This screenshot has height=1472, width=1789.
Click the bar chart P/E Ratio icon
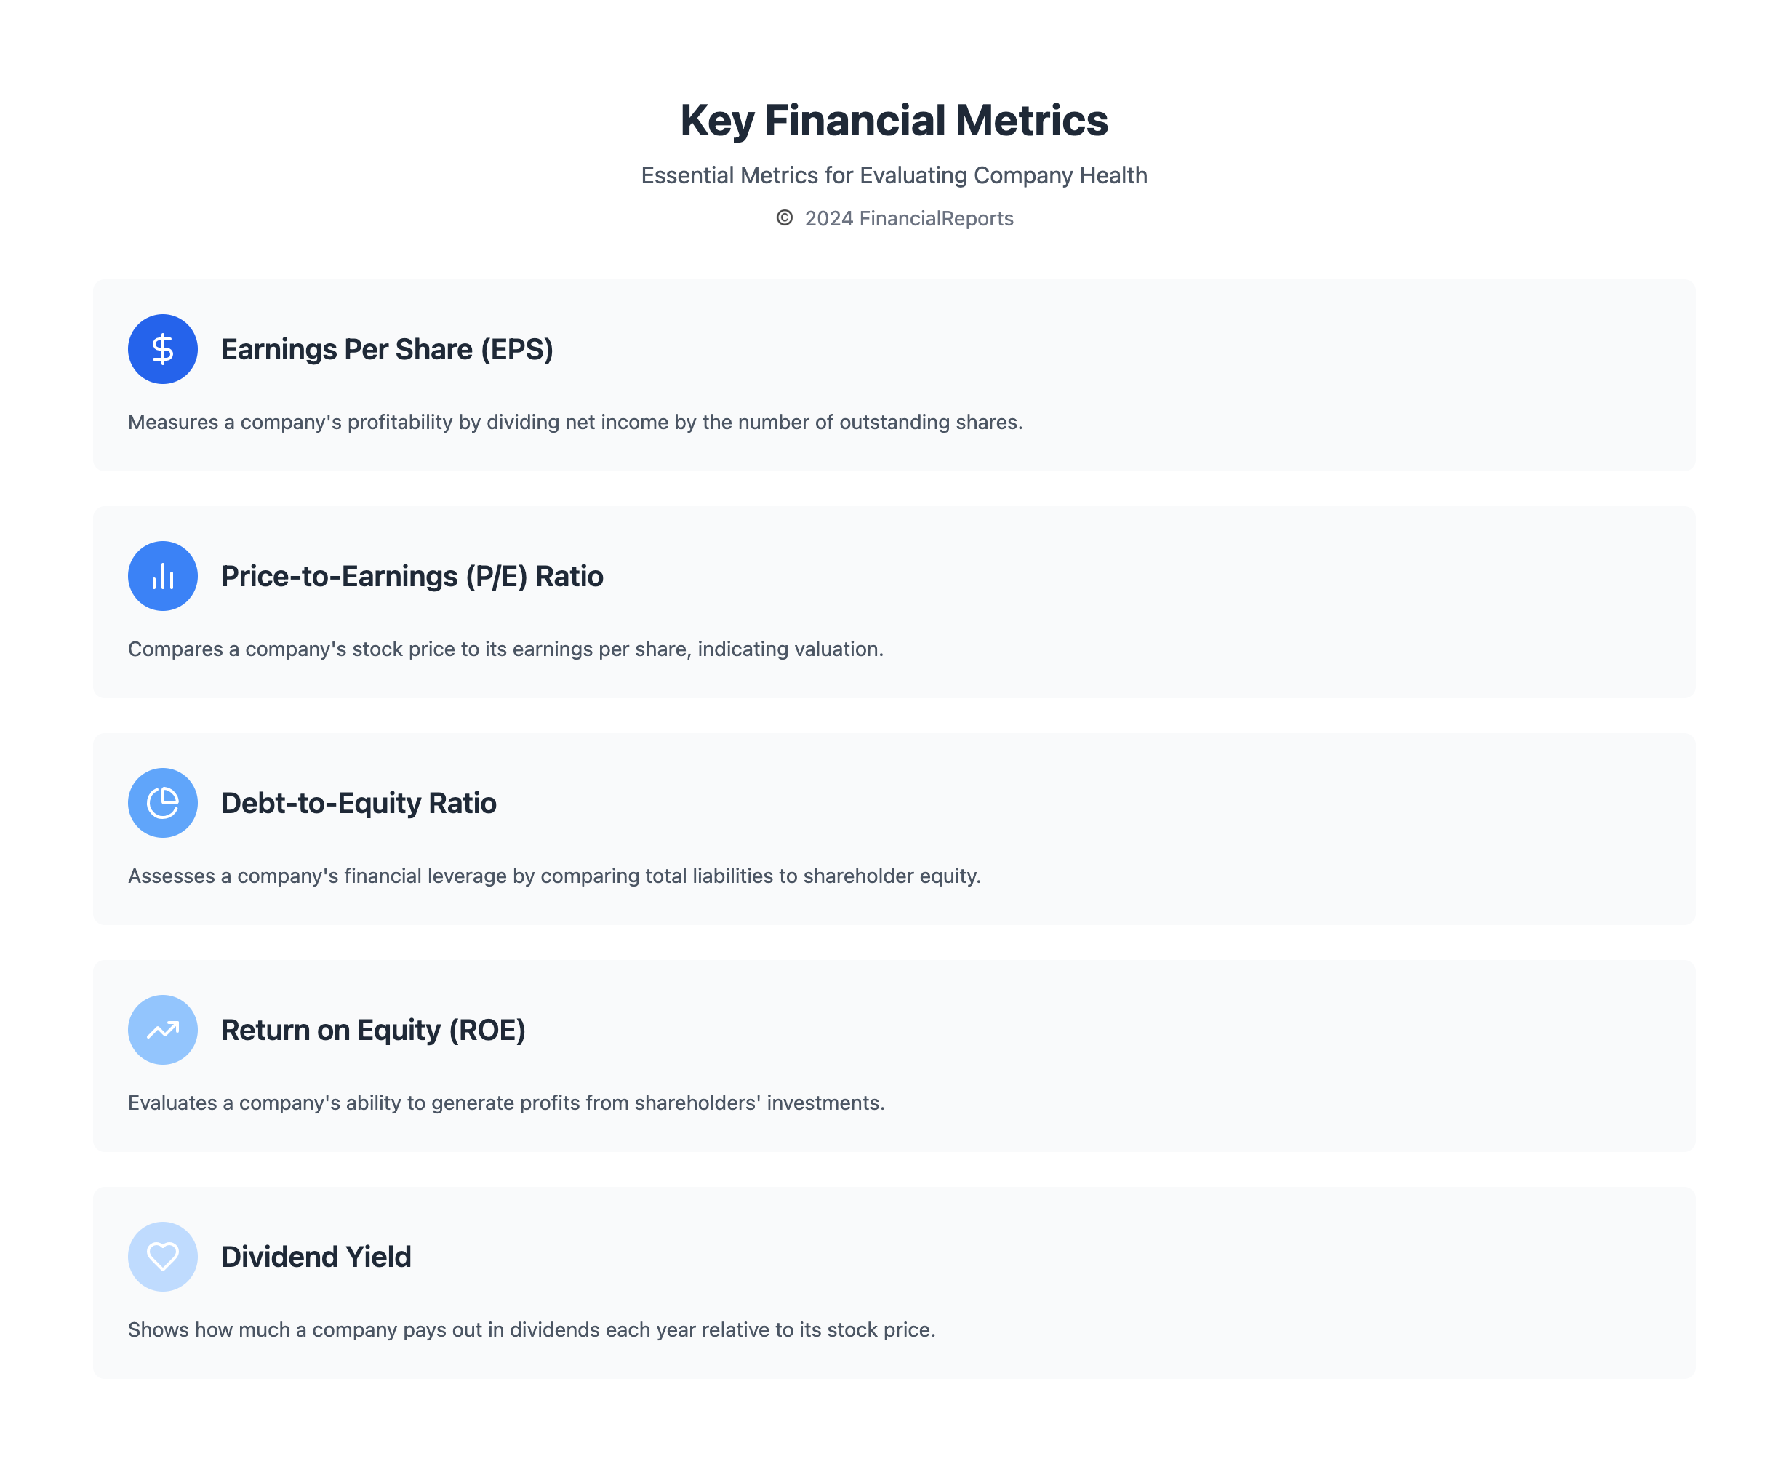(x=163, y=576)
